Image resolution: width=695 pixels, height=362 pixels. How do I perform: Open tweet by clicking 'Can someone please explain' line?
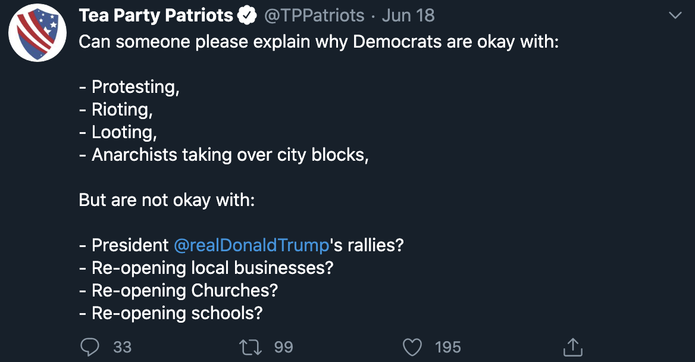(319, 42)
